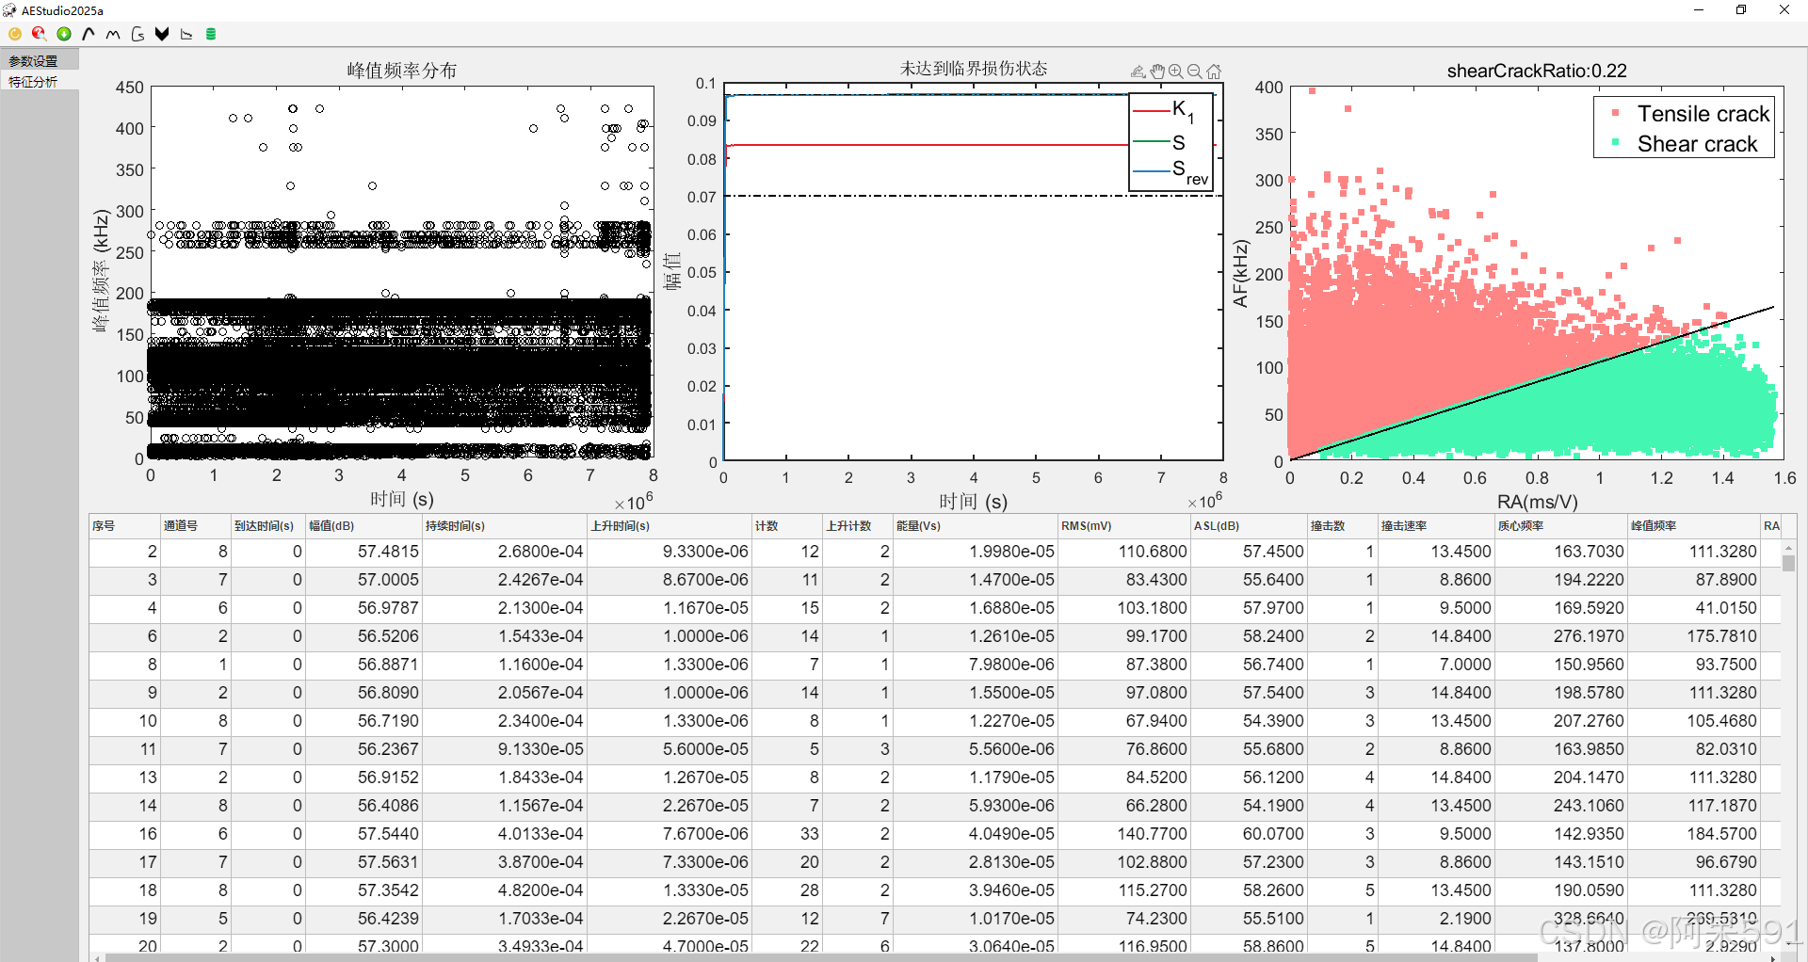Click the 序号 column header
This screenshot has height=962, width=1808.
tap(124, 526)
